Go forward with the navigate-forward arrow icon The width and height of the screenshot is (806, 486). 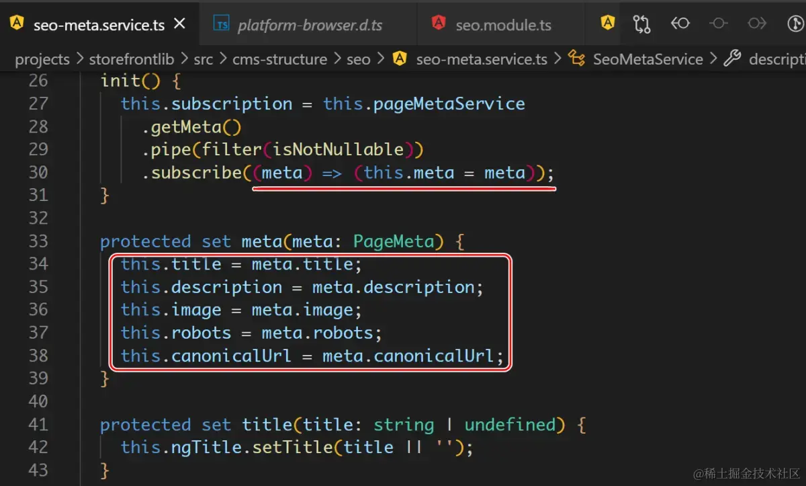(x=757, y=24)
